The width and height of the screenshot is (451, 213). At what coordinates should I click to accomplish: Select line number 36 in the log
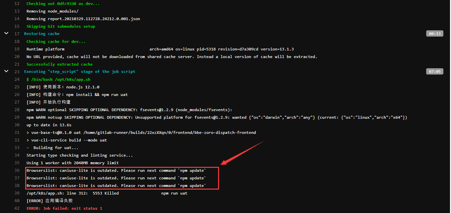pyautogui.click(x=17, y=170)
